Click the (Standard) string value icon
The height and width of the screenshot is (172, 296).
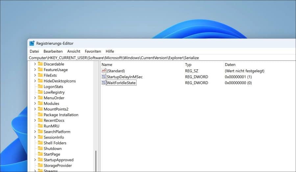pos(104,71)
